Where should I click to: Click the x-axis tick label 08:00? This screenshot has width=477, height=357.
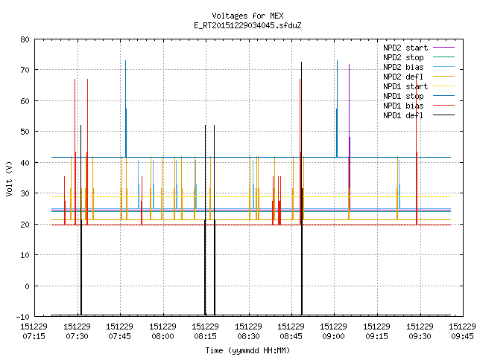[162, 336]
